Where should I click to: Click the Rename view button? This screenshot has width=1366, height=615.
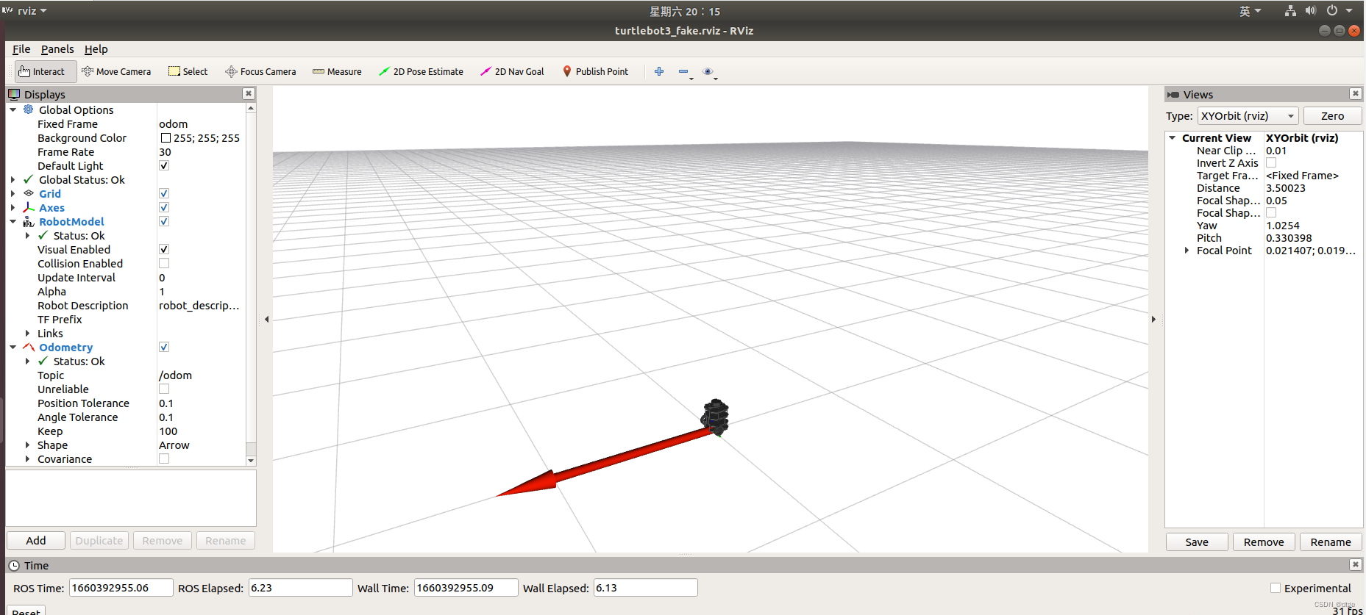click(x=1331, y=542)
